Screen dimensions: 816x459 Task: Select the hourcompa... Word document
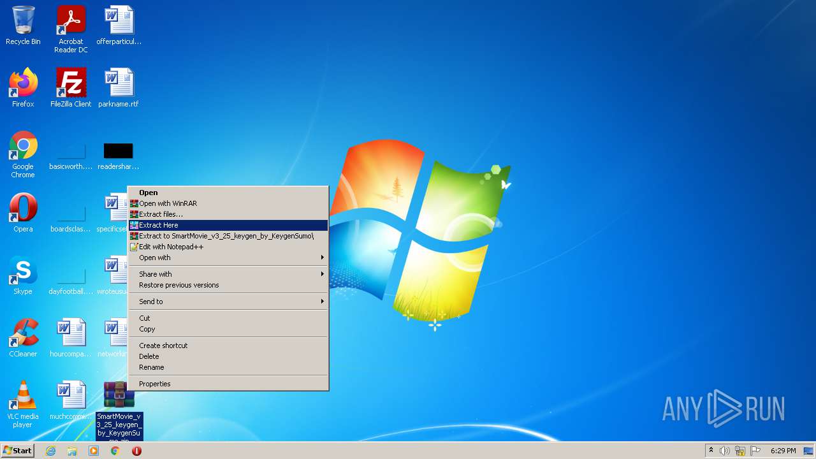coord(71,338)
